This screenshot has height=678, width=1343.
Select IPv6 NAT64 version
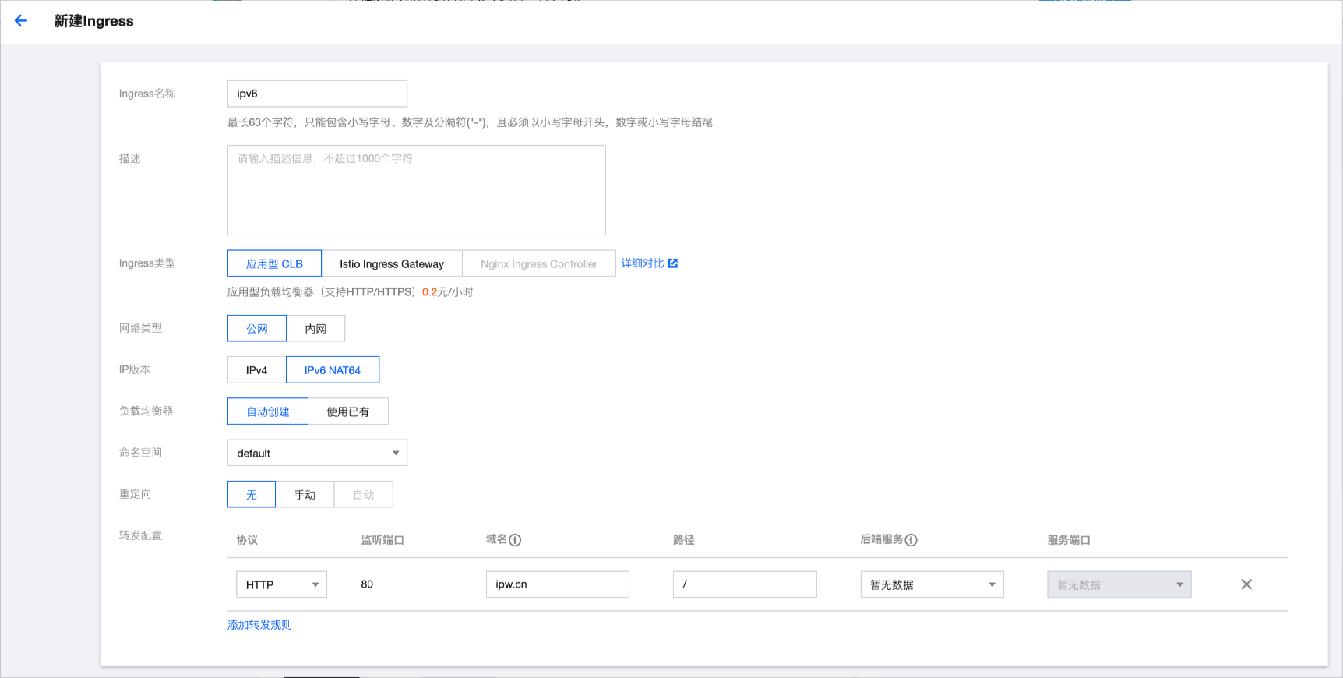coord(333,369)
